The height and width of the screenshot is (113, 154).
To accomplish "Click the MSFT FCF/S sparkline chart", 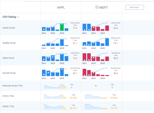I will pos(96,97).
